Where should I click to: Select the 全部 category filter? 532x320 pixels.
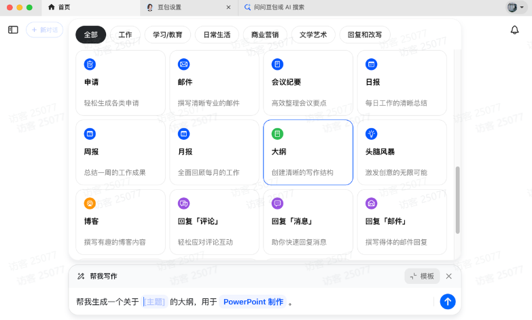coord(90,35)
